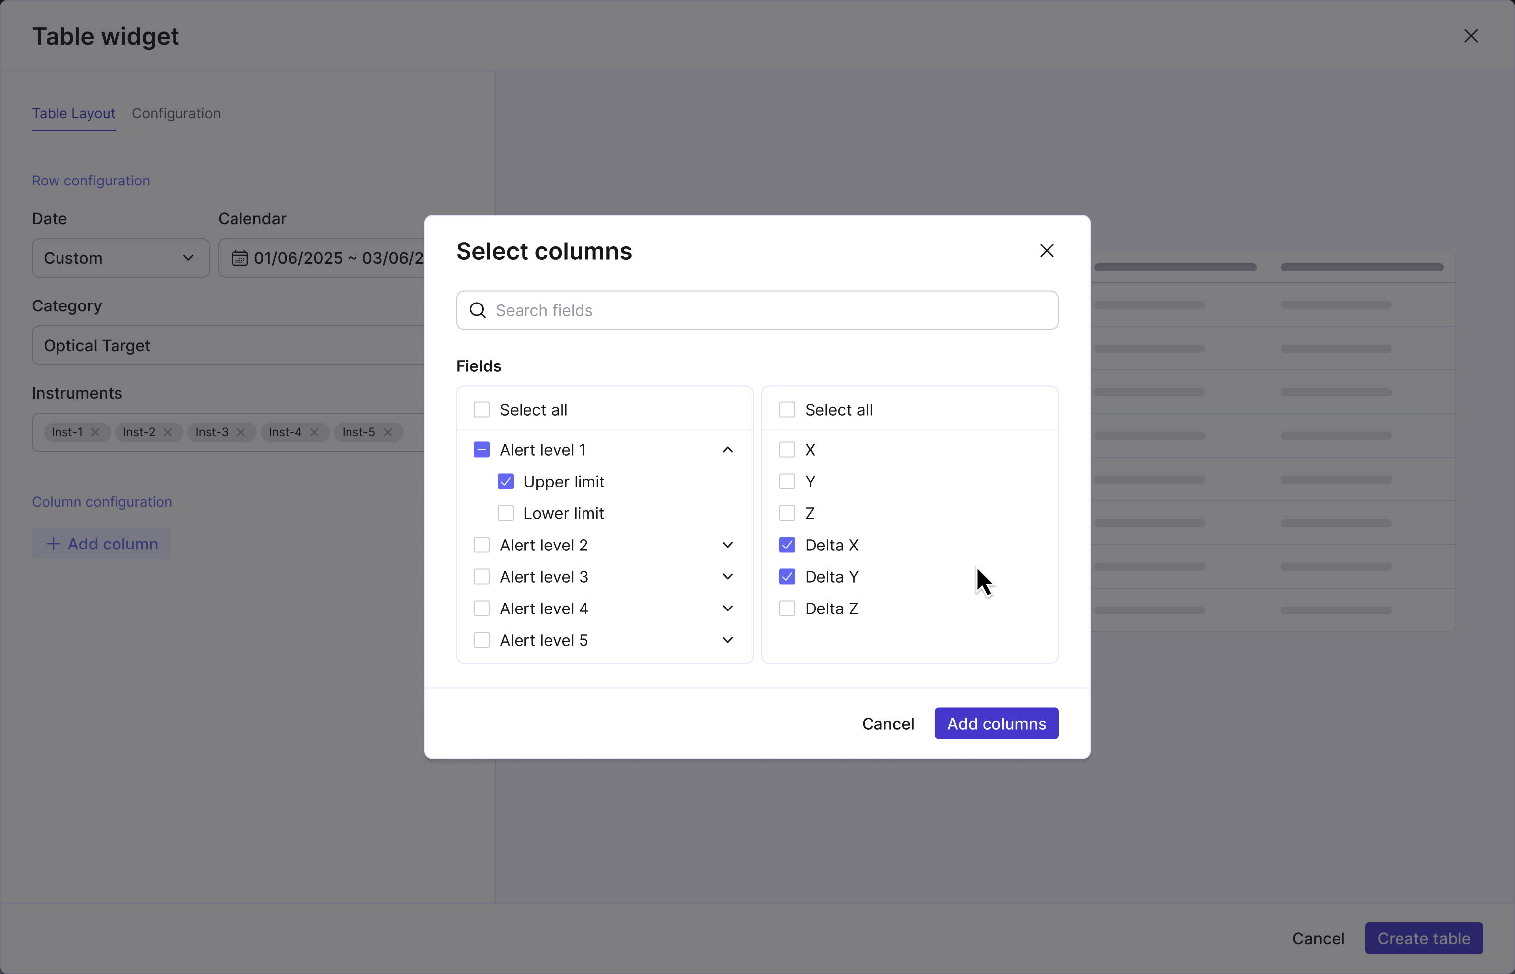Click the Add columns button
Screen dimensions: 1515x974
996,724
